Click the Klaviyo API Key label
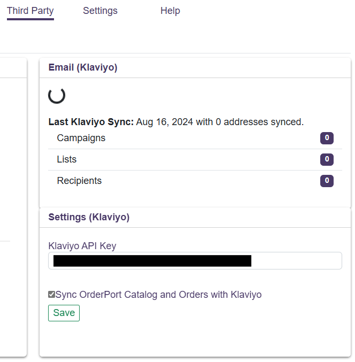Image resolution: width=355 pixels, height=362 pixels. pyautogui.click(x=82, y=246)
